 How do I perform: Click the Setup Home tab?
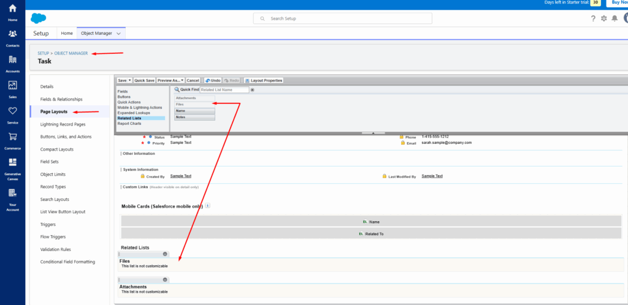[x=67, y=33]
